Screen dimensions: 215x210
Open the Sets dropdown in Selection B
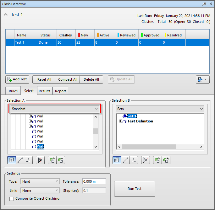(160, 109)
